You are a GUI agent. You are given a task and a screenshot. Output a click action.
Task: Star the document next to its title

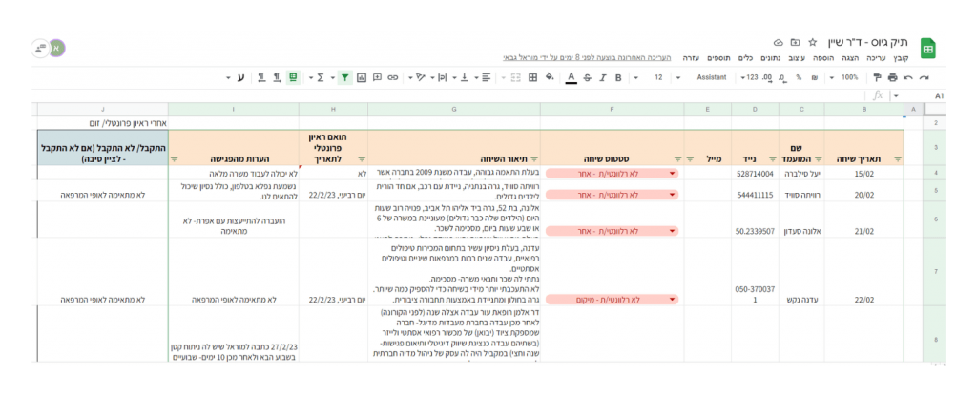(811, 43)
